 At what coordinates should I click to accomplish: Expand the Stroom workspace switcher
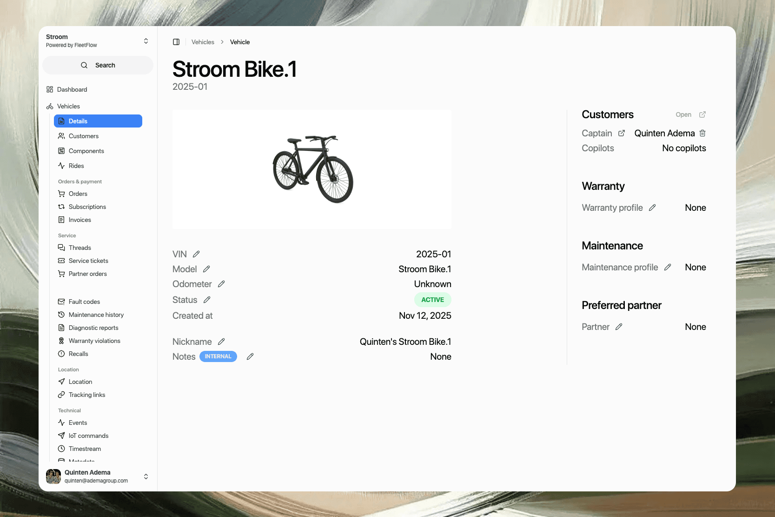point(146,41)
